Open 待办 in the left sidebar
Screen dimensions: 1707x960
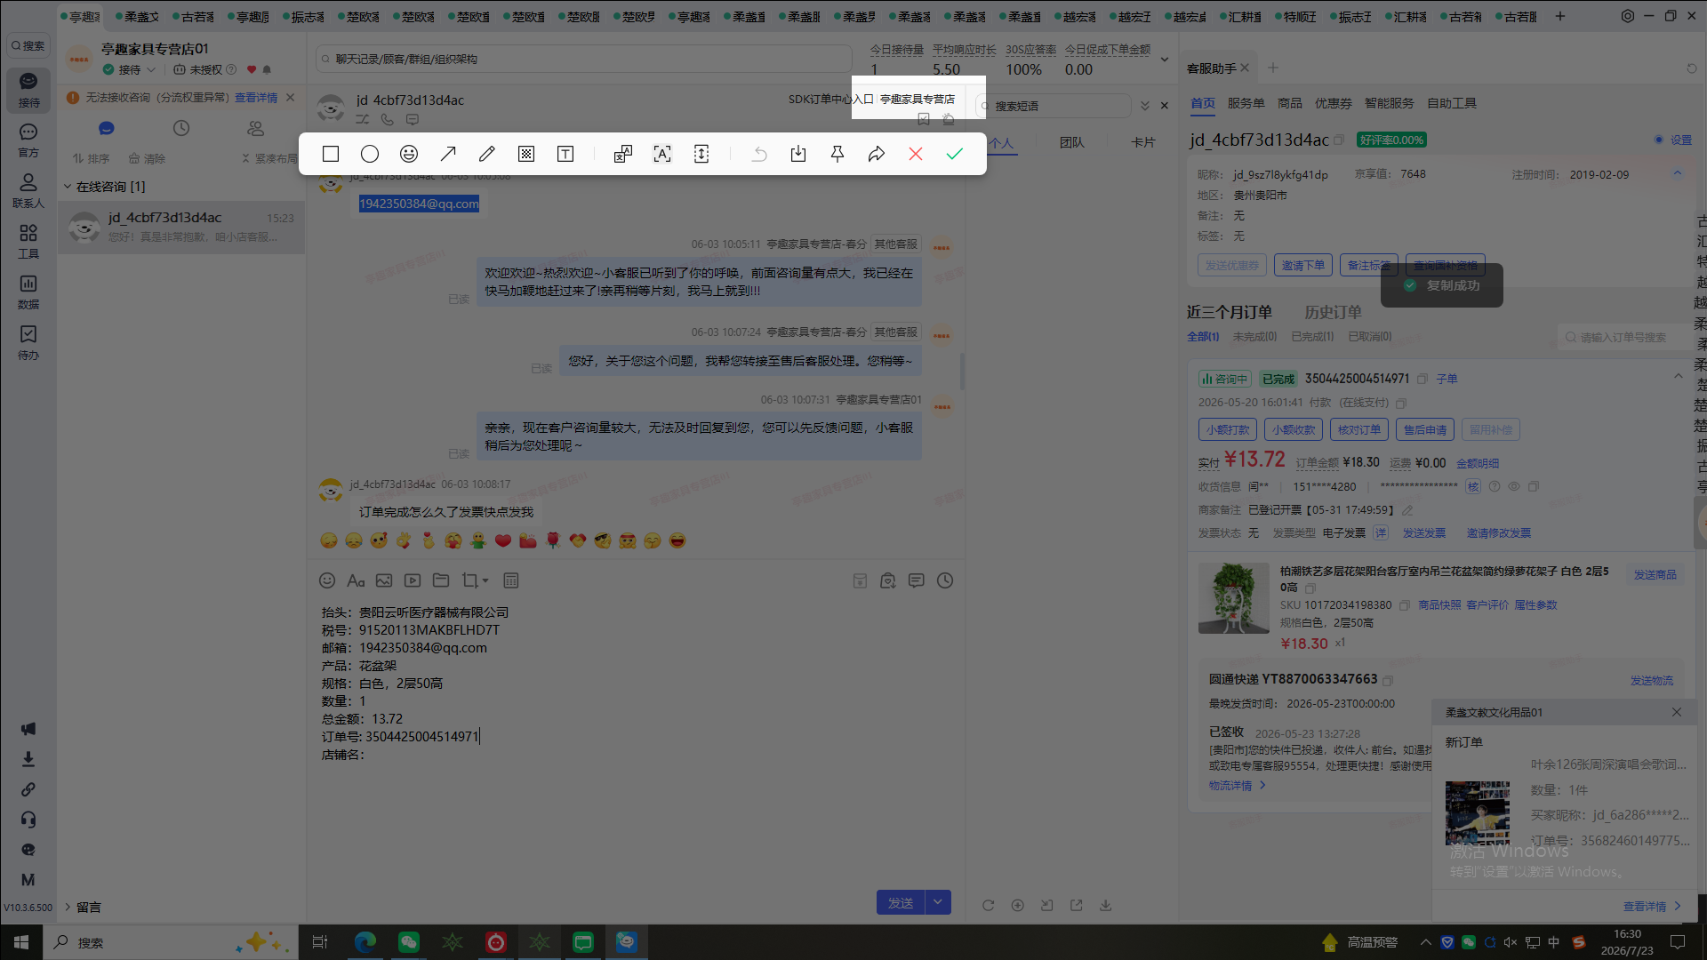(x=28, y=342)
